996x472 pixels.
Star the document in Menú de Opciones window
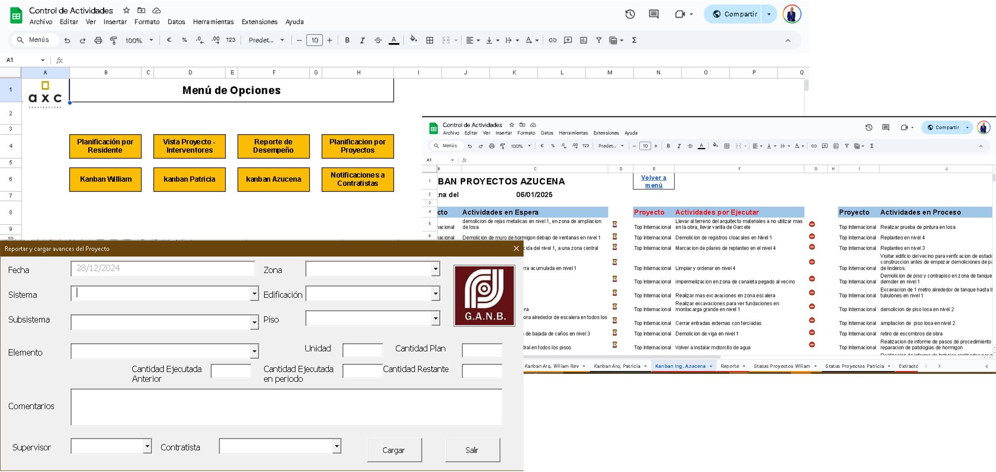(x=126, y=10)
